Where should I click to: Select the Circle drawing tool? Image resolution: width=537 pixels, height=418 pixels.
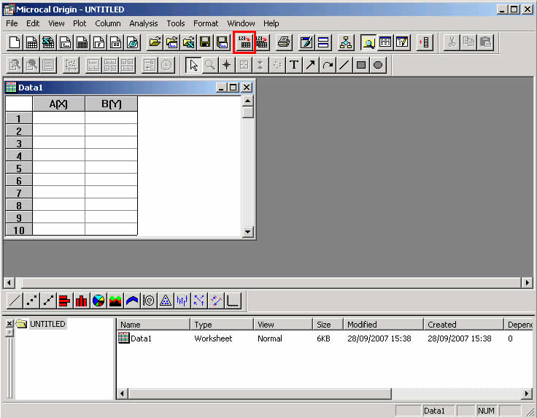pos(378,65)
